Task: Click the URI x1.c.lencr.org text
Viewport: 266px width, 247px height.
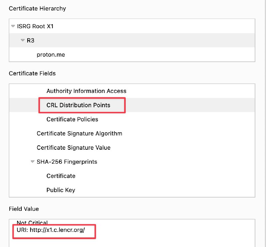Action: click(51, 230)
